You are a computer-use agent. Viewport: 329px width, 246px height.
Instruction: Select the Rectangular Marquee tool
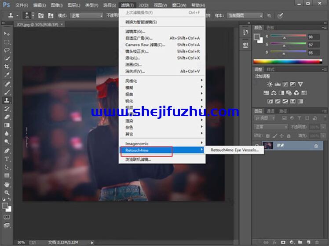tap(7, 42)
